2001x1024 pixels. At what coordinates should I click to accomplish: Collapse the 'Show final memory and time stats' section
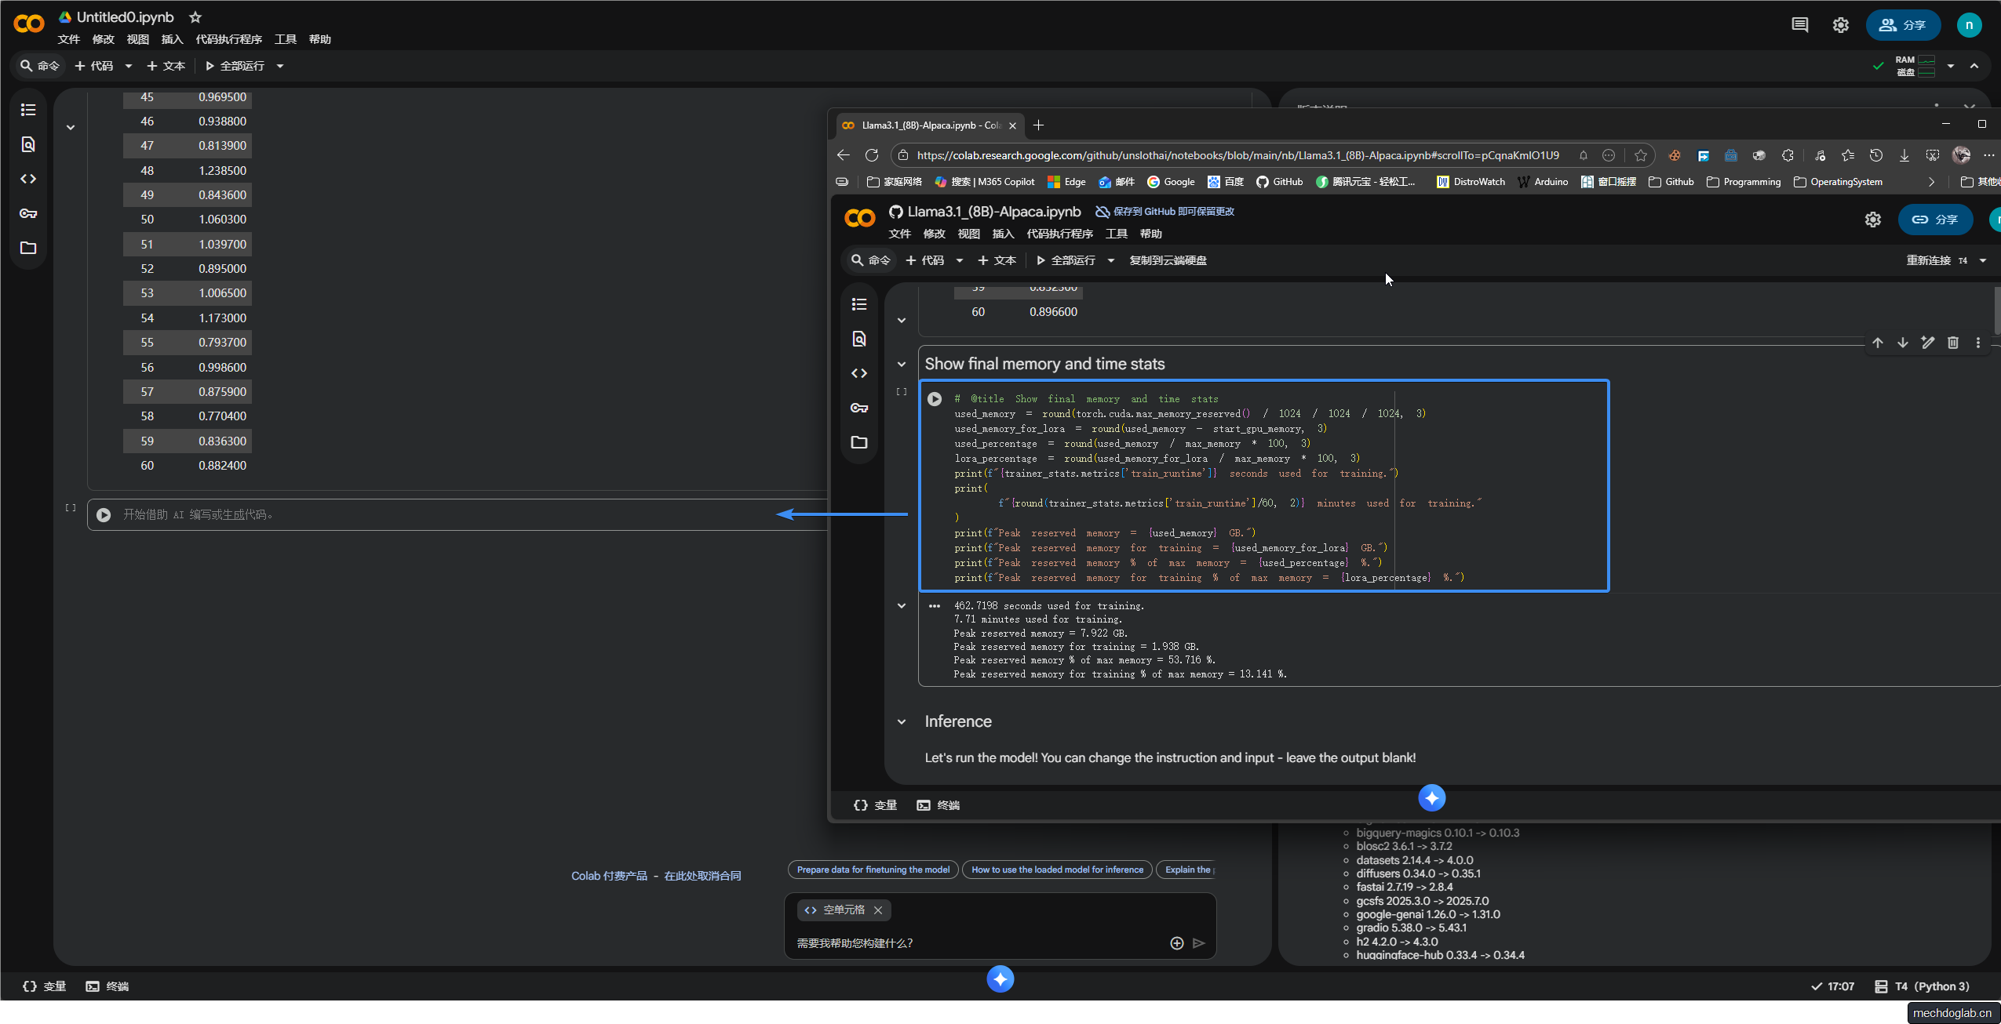pos(902,364)
